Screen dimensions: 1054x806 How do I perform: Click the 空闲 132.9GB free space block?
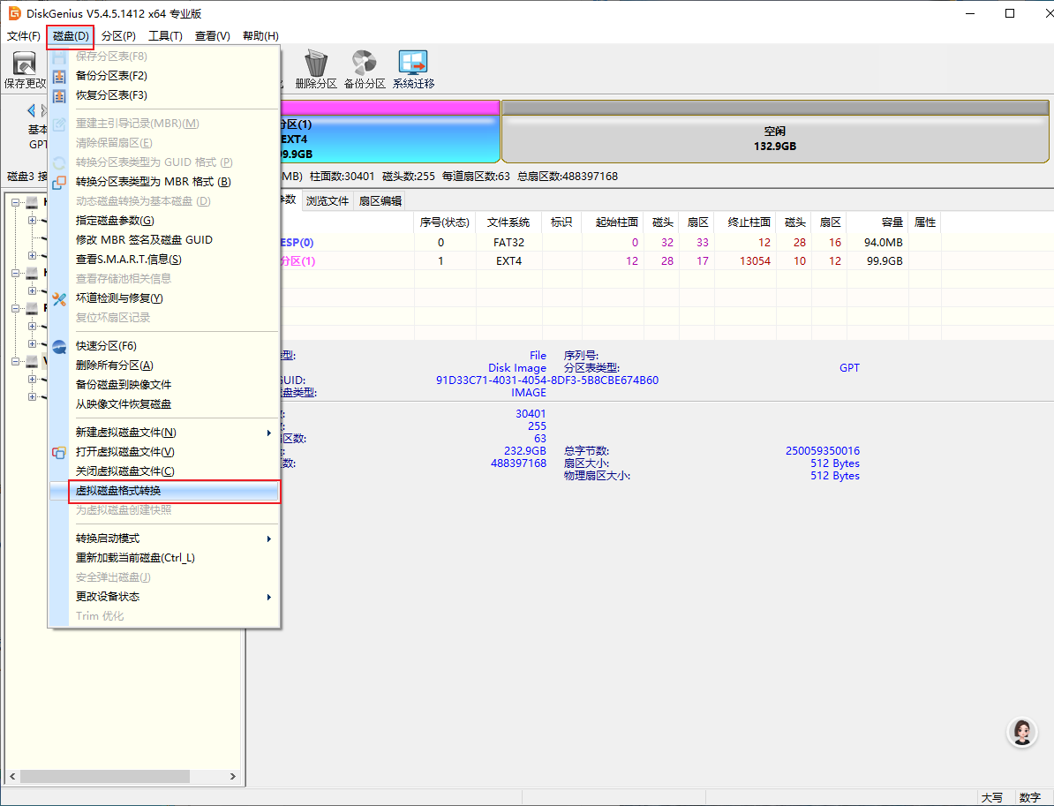pyautogui.click(x=775, y=132)
